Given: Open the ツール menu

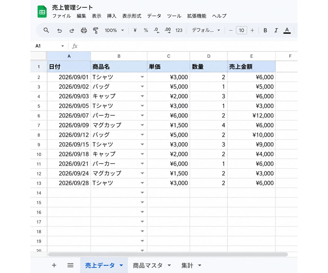Looking at the screenshot, I should tap(174, 16).
